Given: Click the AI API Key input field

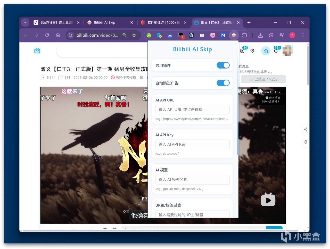Looking at the screenshot, I should coord(192,144).
